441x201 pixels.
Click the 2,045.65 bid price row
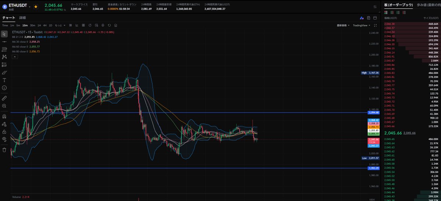click(411, 139)
